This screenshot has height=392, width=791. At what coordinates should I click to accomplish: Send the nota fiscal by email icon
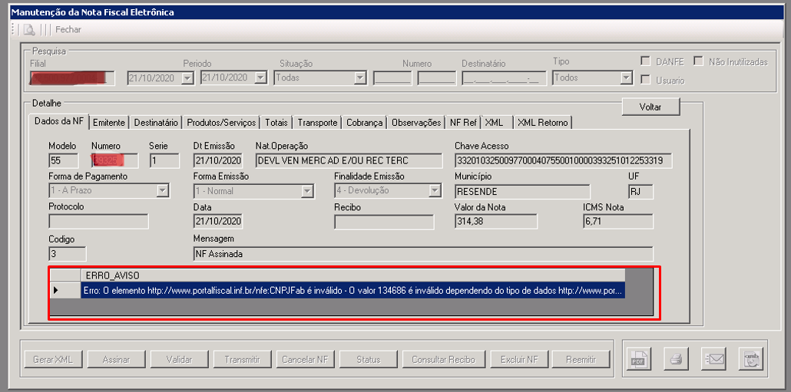713,359
